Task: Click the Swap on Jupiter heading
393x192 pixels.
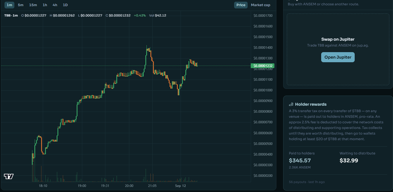Action: coord(338,39)
